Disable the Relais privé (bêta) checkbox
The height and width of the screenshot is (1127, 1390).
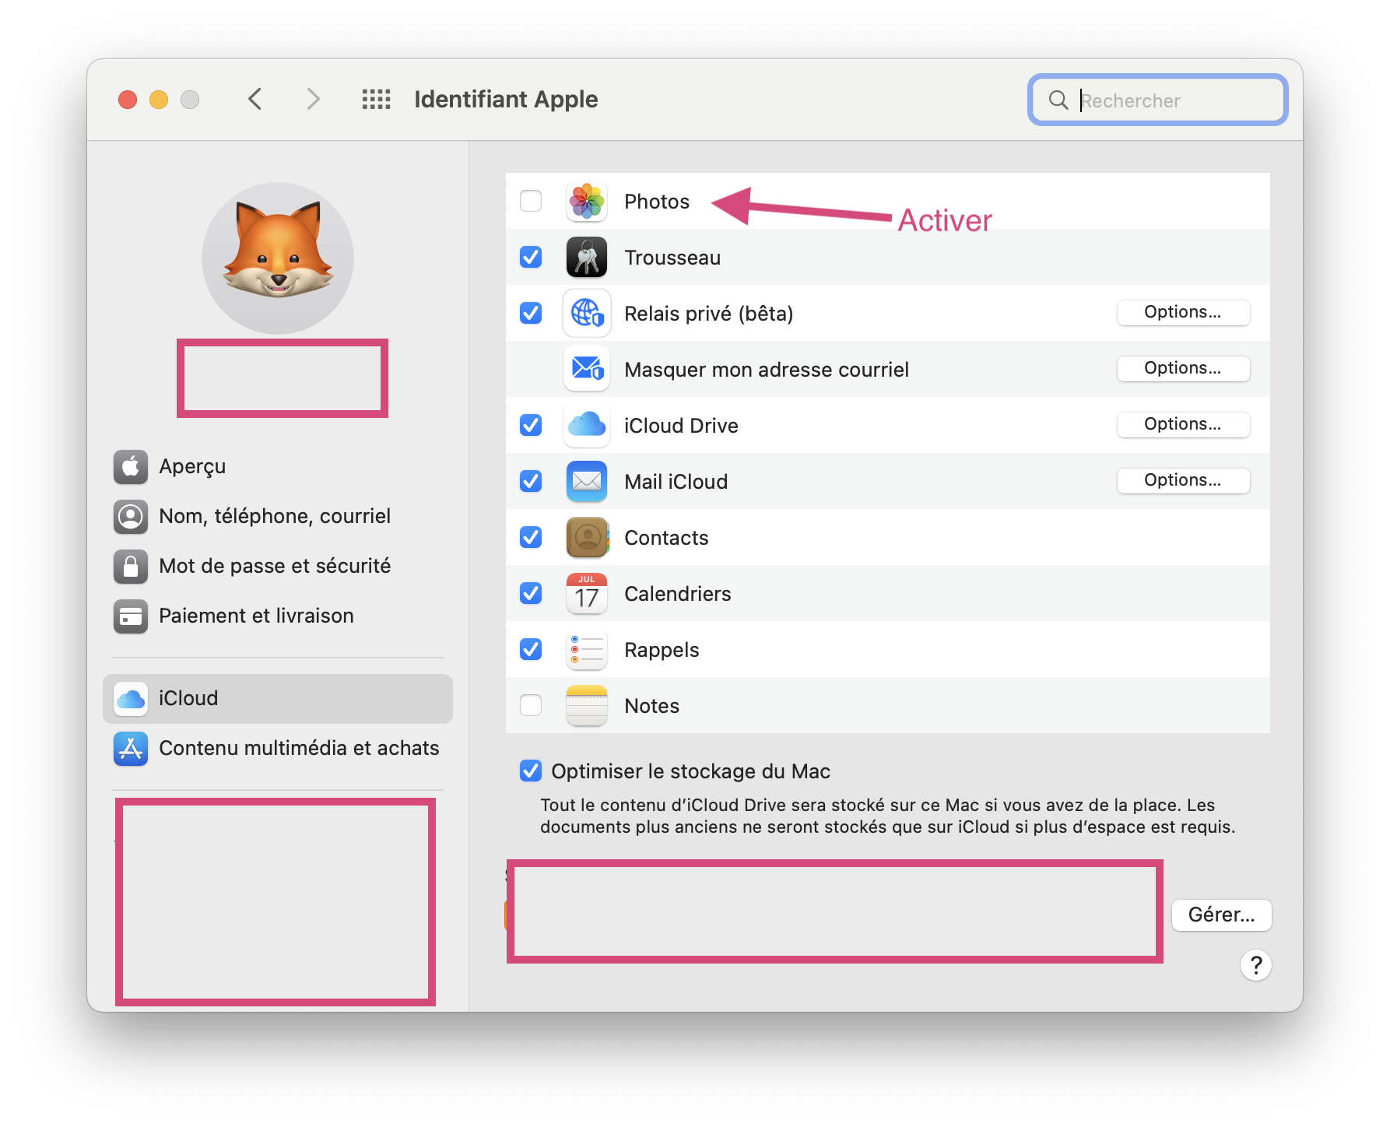pos(531,313)
